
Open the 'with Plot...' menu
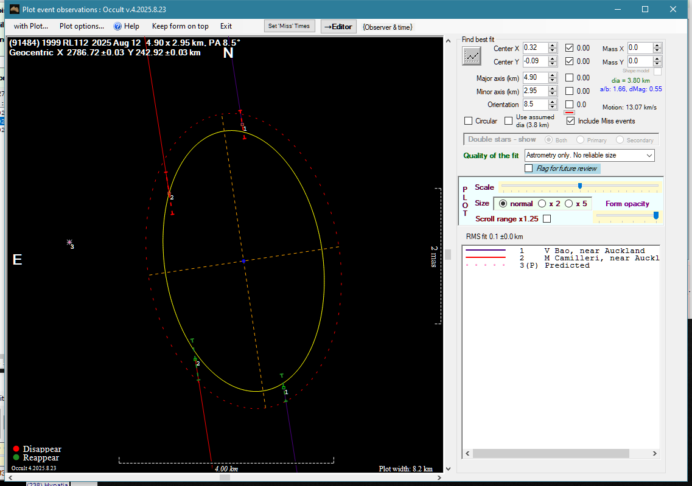click(x=30, y=26)
